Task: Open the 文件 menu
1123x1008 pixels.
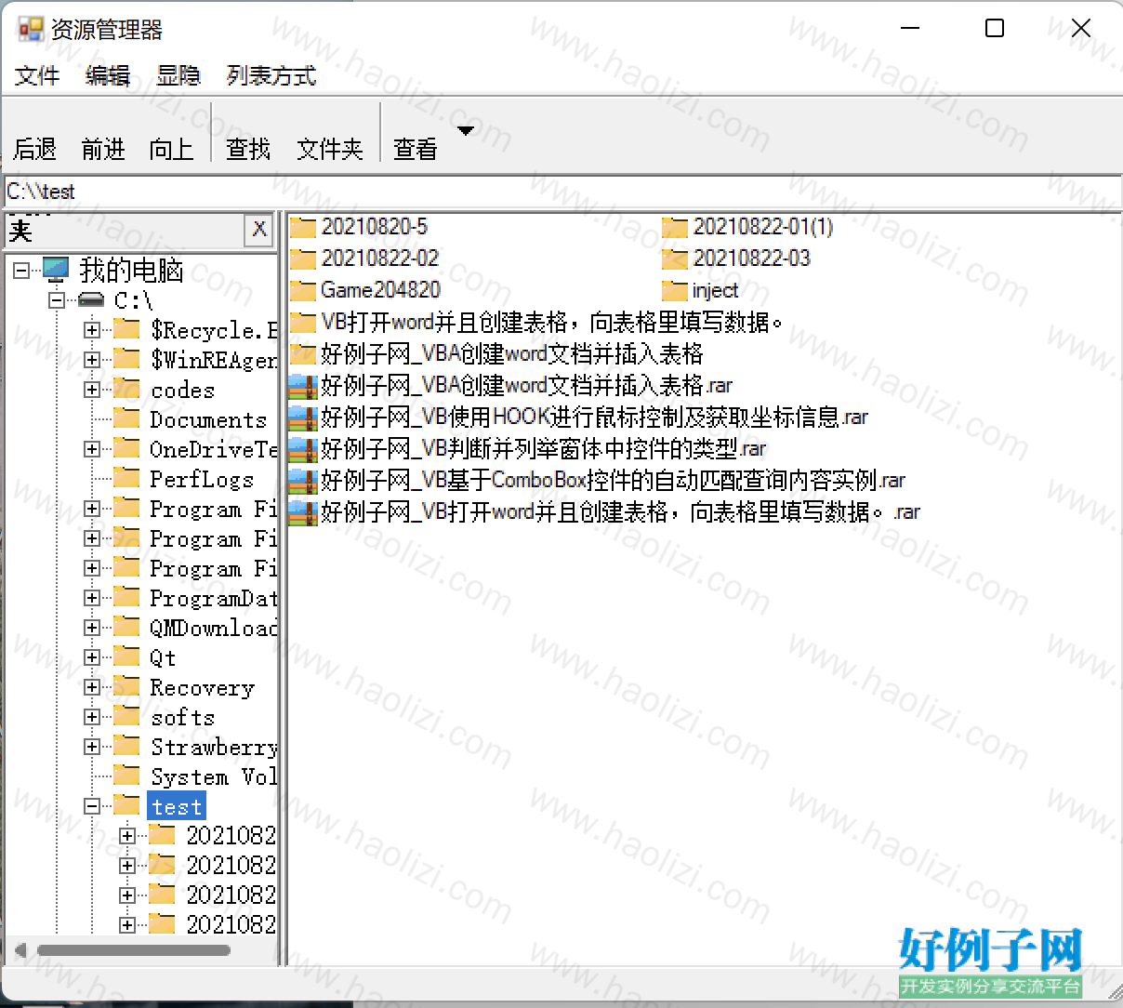Action: coord(37,75)
